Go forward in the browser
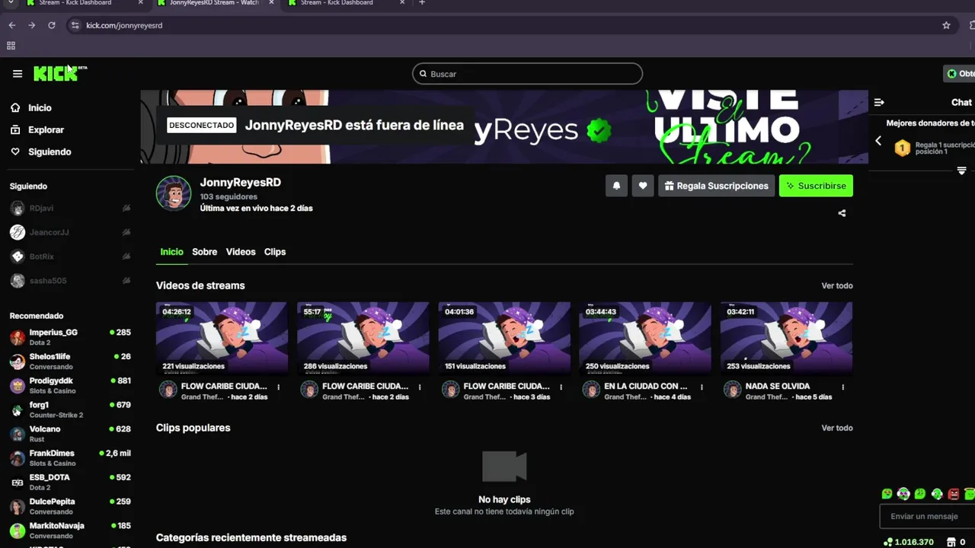The height and width of the screenshot is (548, 975). (x=31, y=25)
